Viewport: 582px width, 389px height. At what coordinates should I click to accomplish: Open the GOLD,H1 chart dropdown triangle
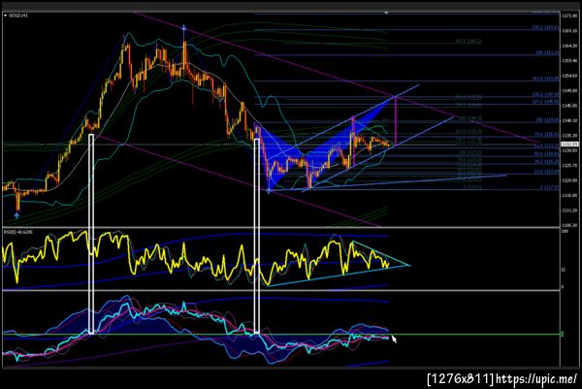[5, 16]
